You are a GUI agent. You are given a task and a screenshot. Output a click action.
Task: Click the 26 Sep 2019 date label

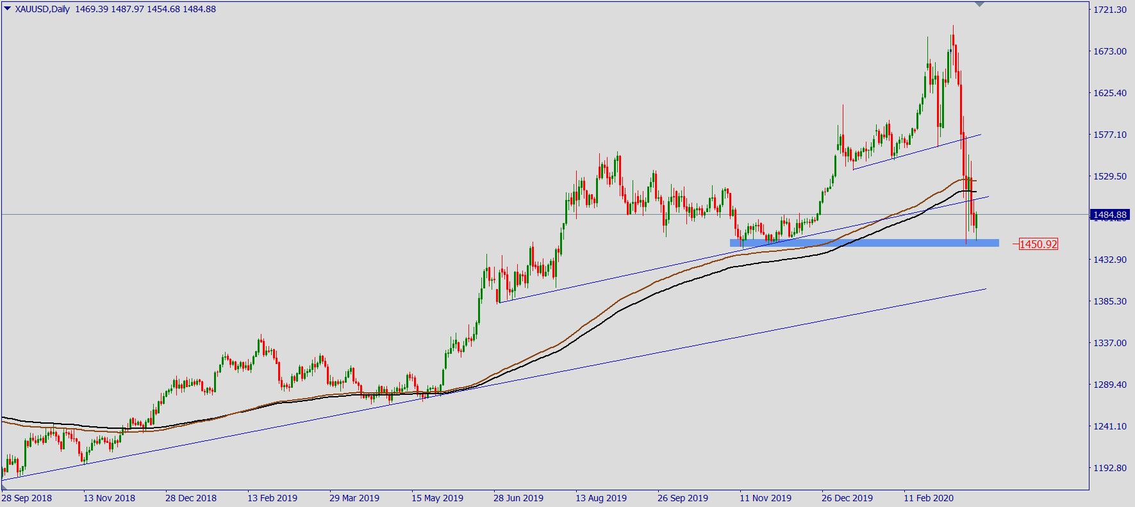[x=683, y=498]
